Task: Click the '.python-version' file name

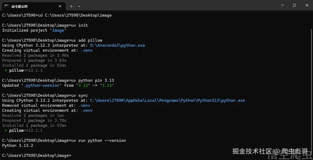Action: (x=42, y=85)
